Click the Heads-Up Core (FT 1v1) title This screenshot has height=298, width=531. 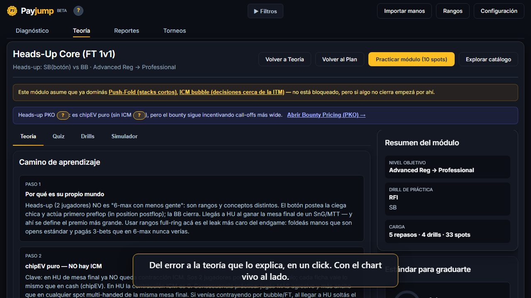64,54
